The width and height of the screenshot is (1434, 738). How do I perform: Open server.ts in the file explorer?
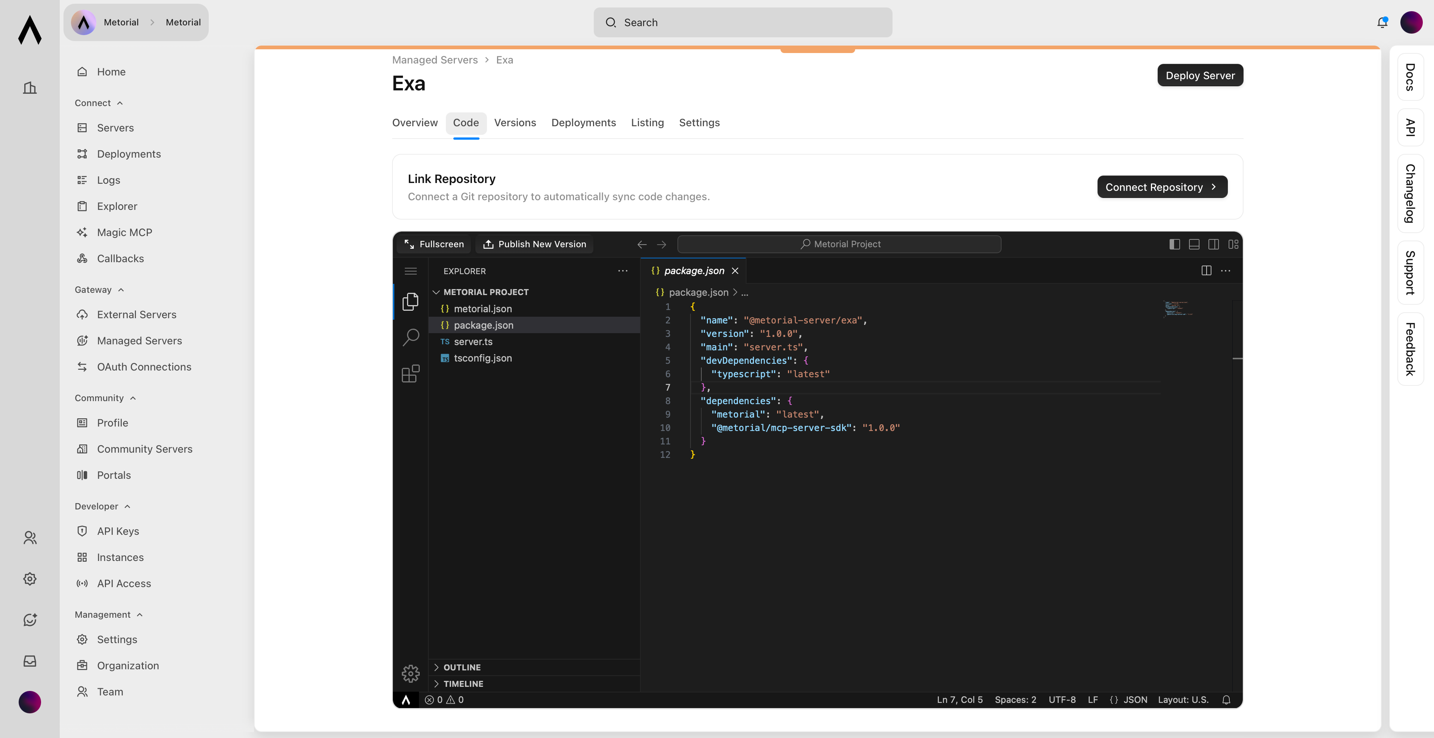tap(473, 342)
